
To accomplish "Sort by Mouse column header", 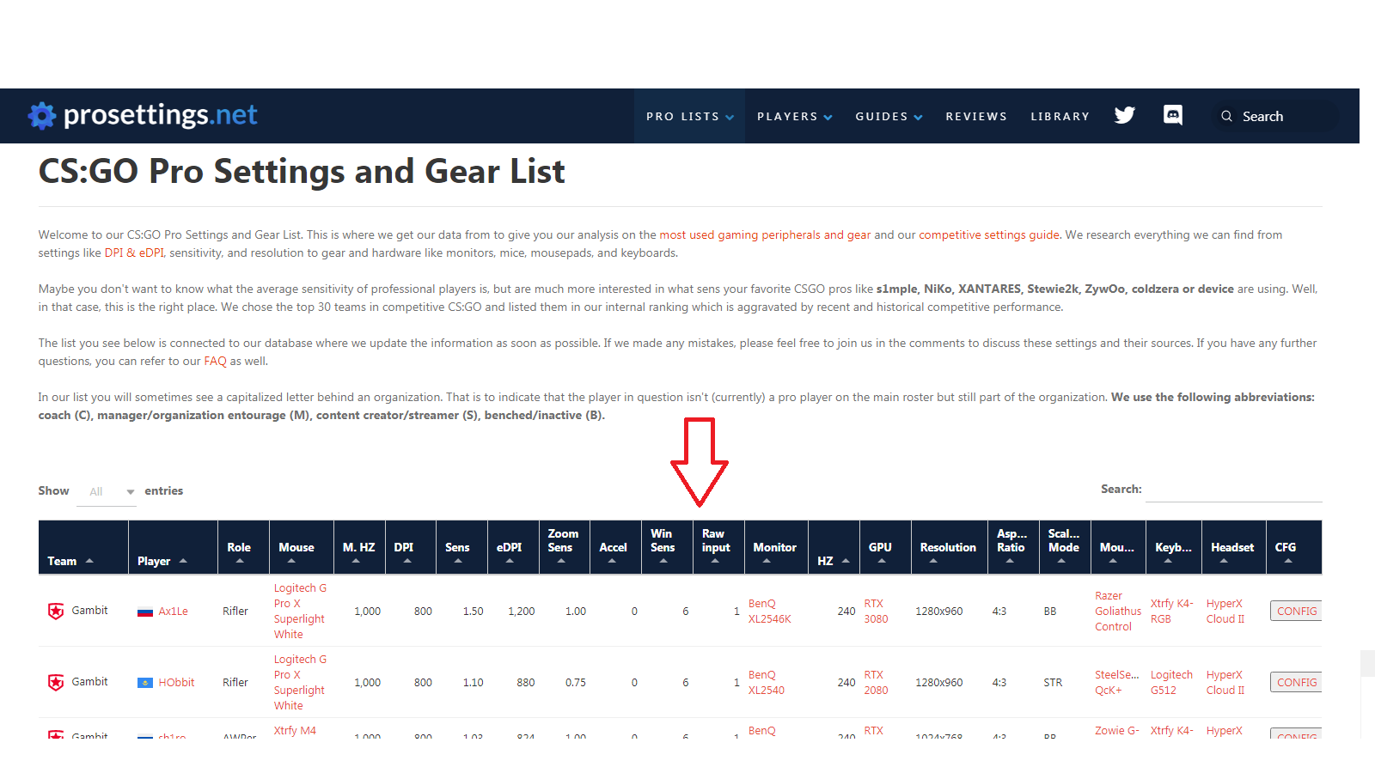I will [x=300, y=547].
